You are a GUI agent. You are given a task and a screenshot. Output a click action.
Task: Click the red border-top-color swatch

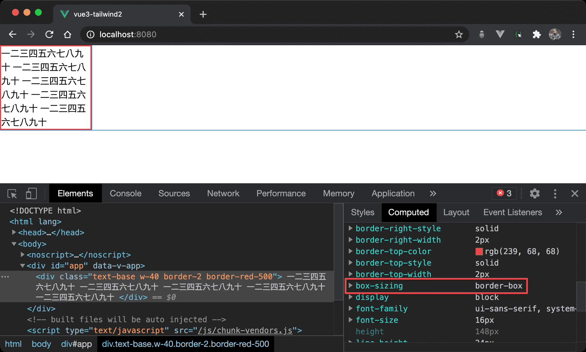pos(479,252)
